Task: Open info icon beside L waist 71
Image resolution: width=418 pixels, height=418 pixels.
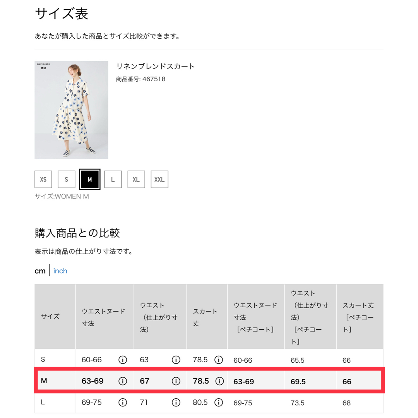Action: [x=176, y=402]
